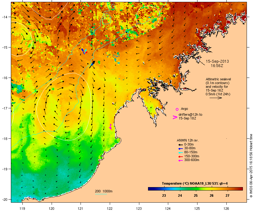Click latitude axis label -17
Screen dimensions: 255x211
click(5, 108)
